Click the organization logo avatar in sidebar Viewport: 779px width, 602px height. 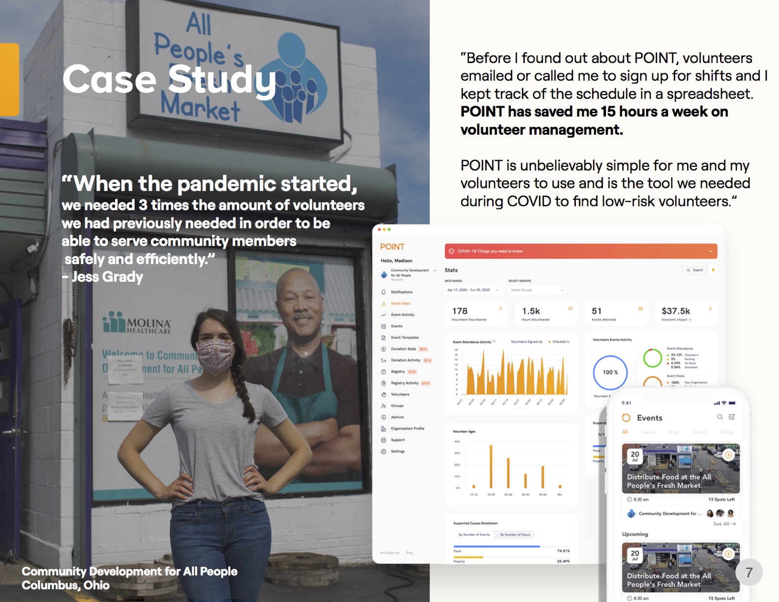[x=384, y=274]
